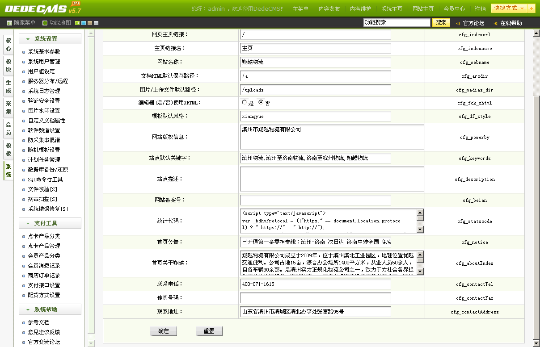Click the bullet icon beside SQL命令行工具
This screenshot has width=540, height=347.
pos(24,180)
